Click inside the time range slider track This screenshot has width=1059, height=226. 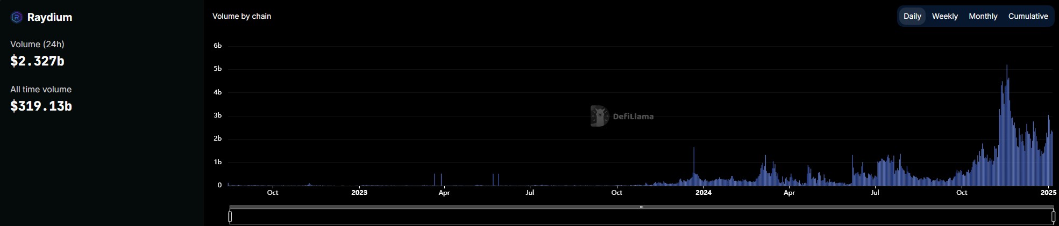click(x=641, y=217)
